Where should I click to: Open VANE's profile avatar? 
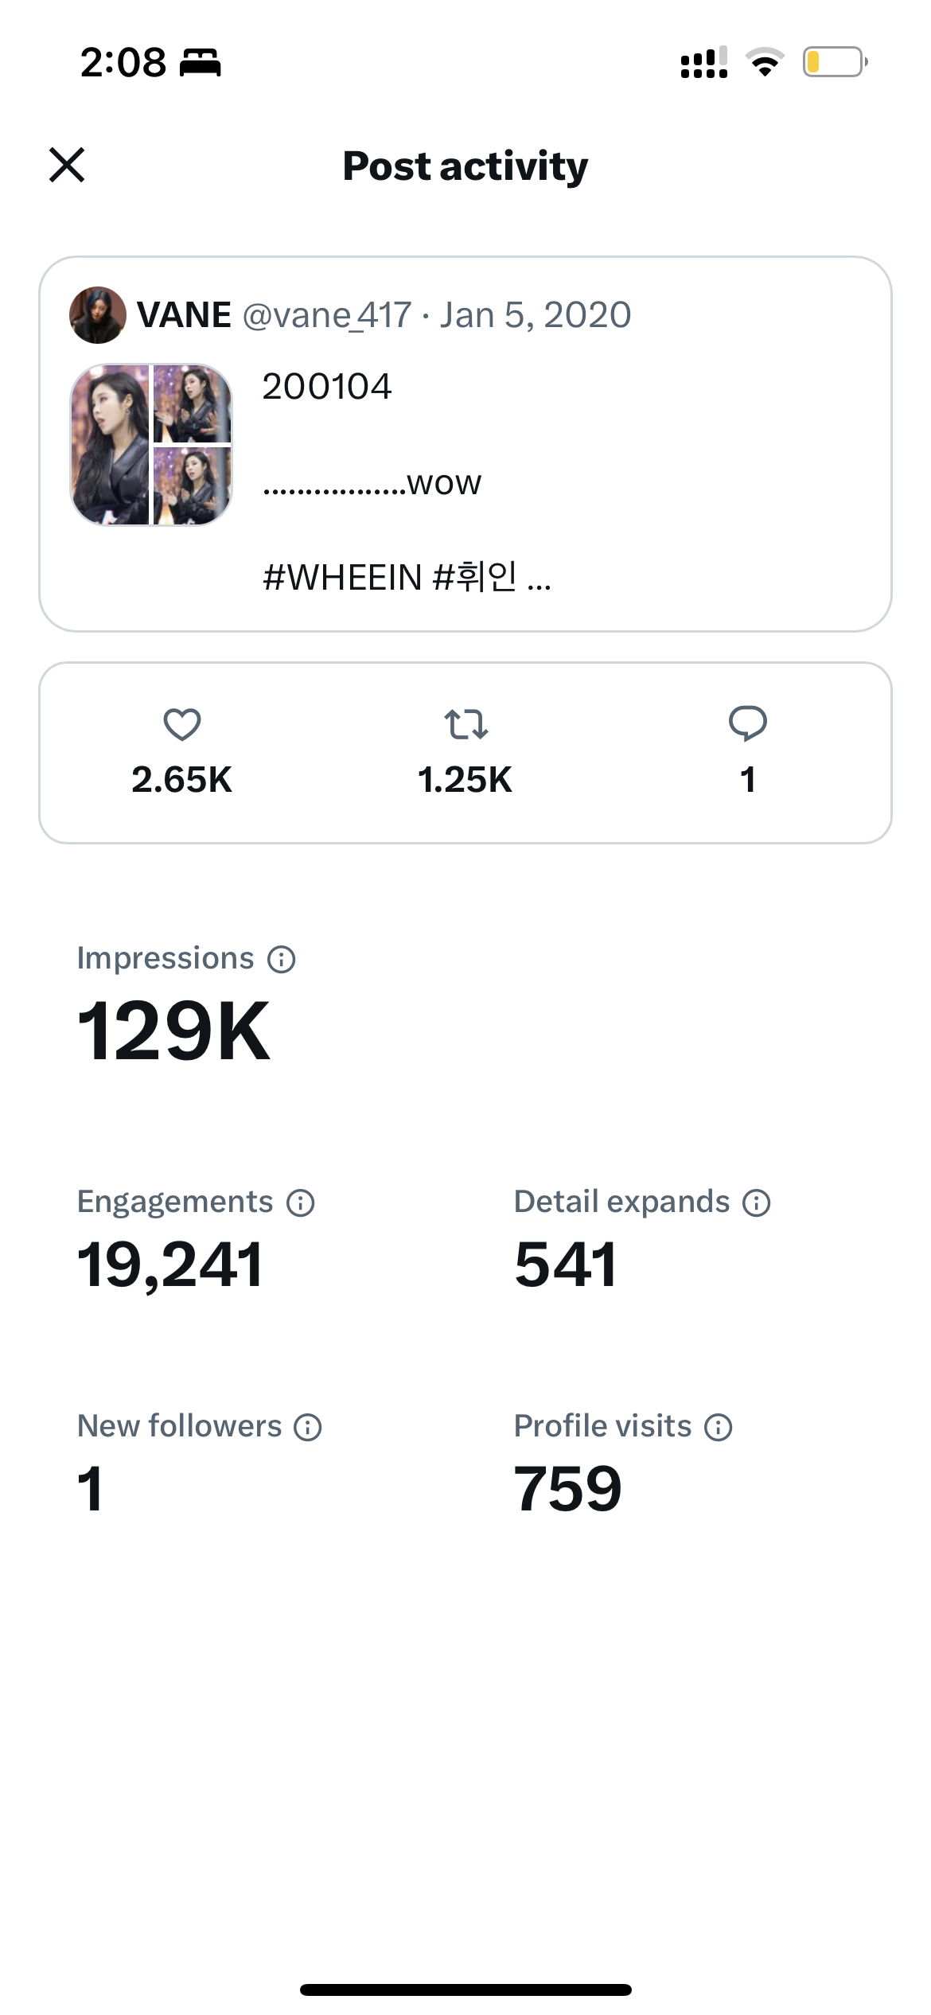click(98, 315)
